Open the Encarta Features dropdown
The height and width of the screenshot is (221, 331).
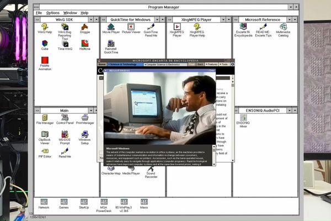coord(212,64)
